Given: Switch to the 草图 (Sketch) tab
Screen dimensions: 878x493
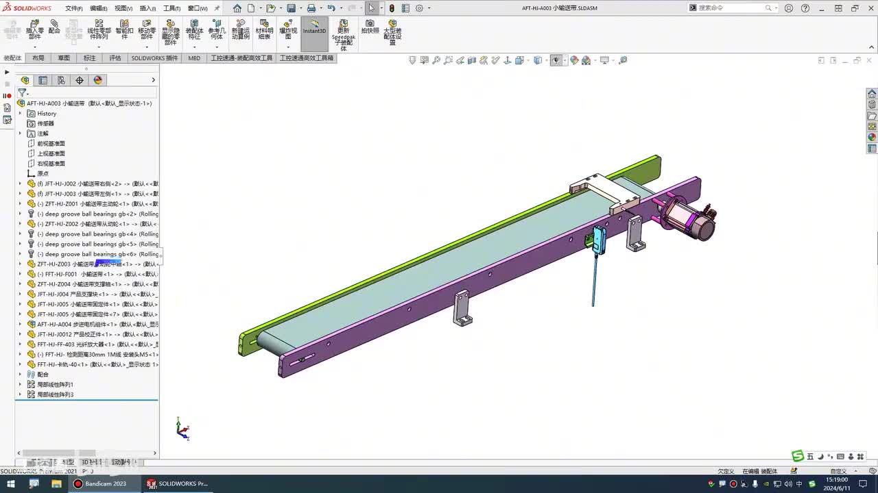Looking at the screenshot, I should pos(64,58).
